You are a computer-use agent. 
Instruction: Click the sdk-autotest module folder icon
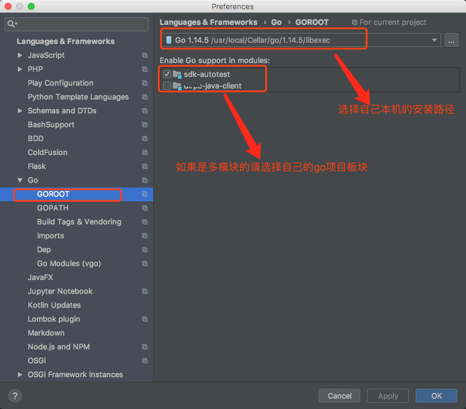pyautogui.click(x=177, y=75)
